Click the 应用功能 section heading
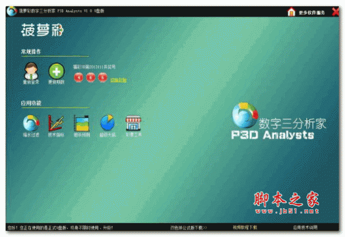Viewport: 345px width, 237px height. 31,103
